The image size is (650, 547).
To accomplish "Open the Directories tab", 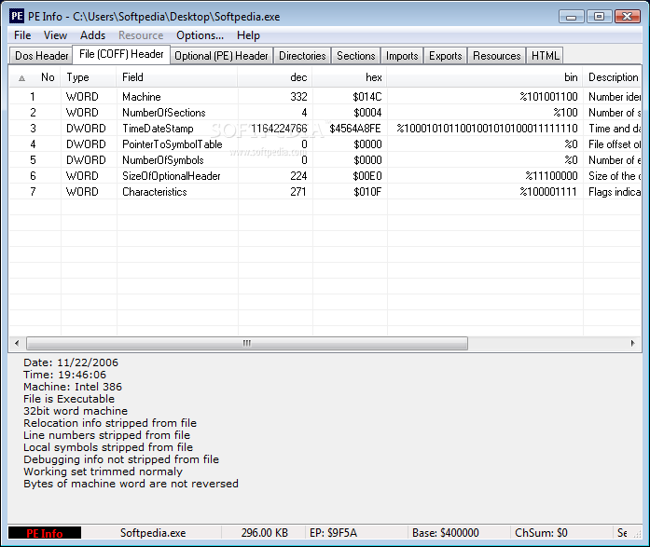I will [302, 56].
